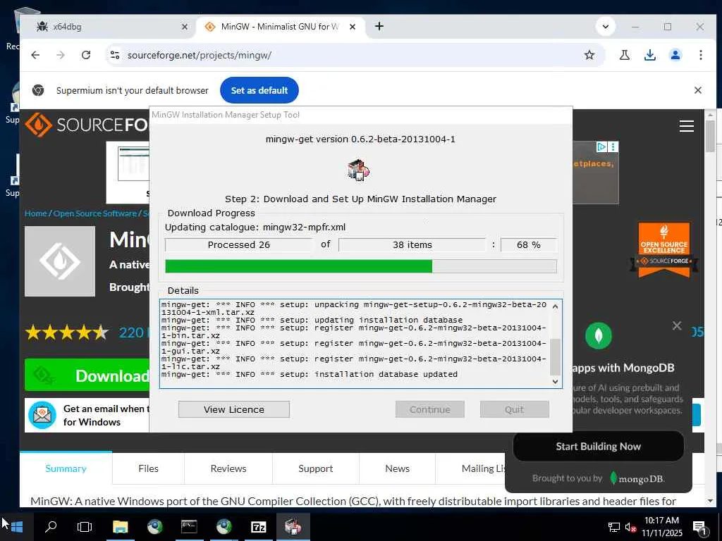This screenshot has height=541, width=722.
Task: Click the browser back arrow
Action: pos(35,55)
